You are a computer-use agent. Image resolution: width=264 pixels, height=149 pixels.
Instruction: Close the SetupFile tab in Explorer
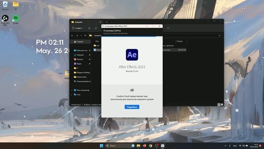click(100, 22)
